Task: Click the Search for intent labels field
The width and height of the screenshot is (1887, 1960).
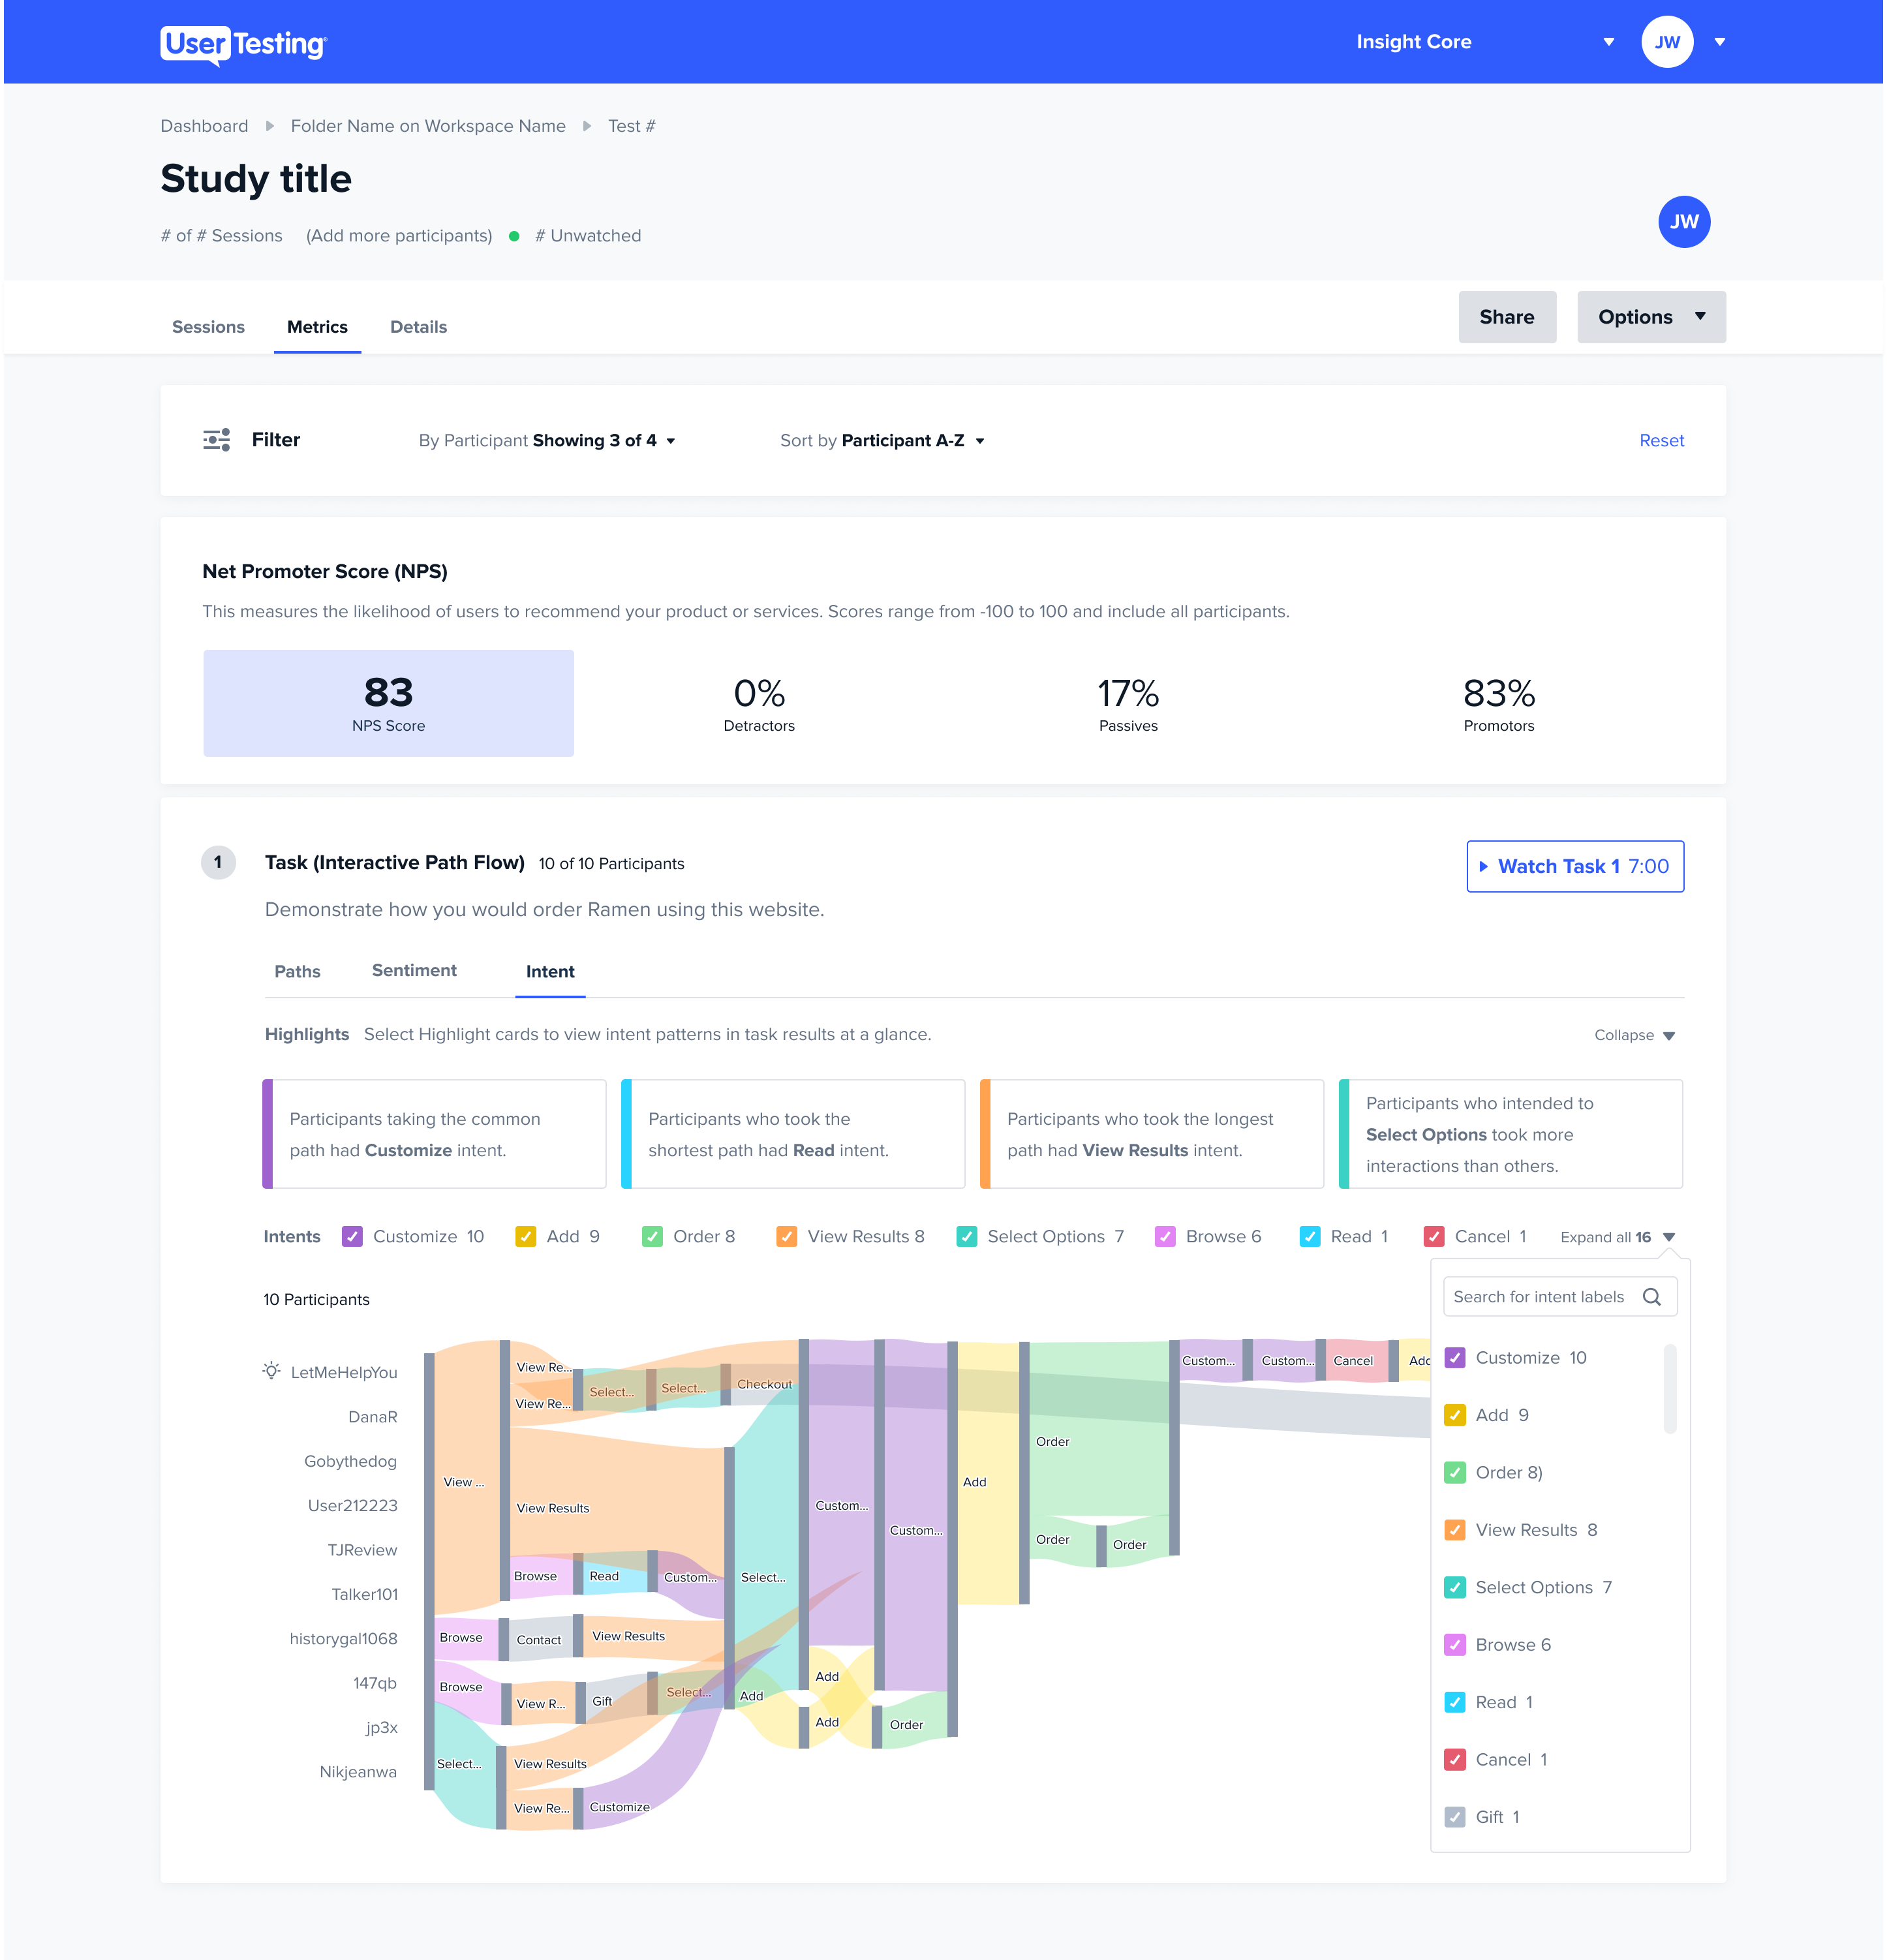Action: [1560, 1297]
